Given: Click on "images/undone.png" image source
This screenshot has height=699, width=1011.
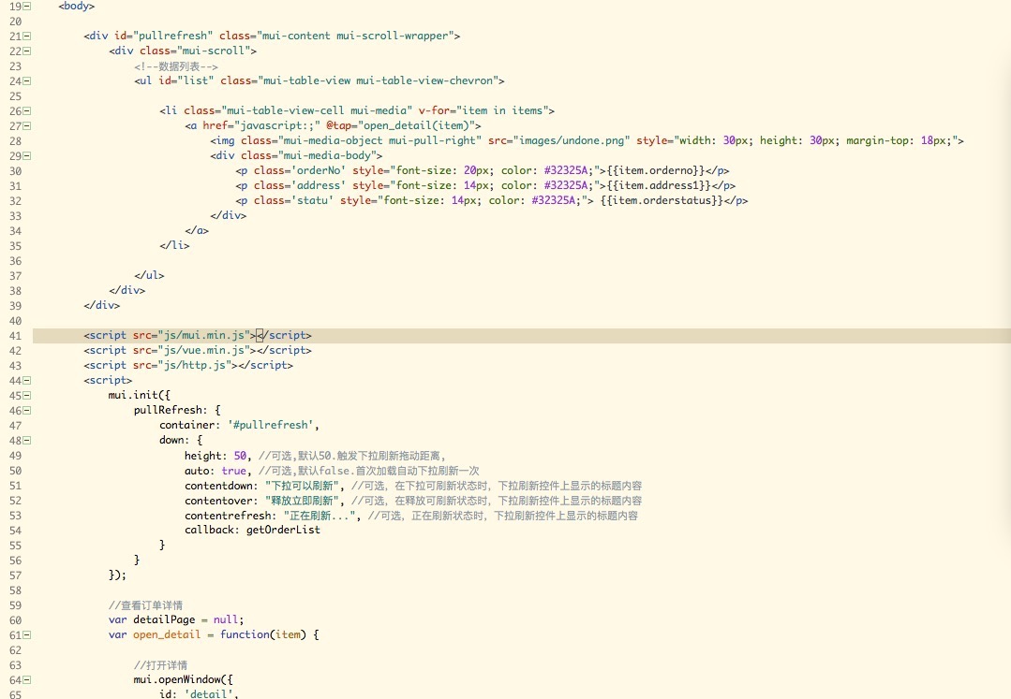Looking at the screenshot, I should 572,140.
